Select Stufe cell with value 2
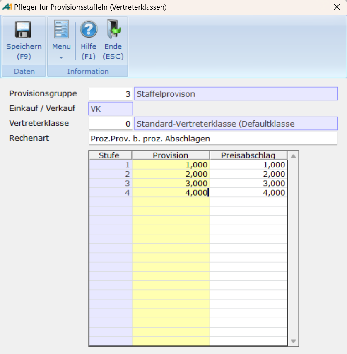 click(x=111, y=174)
